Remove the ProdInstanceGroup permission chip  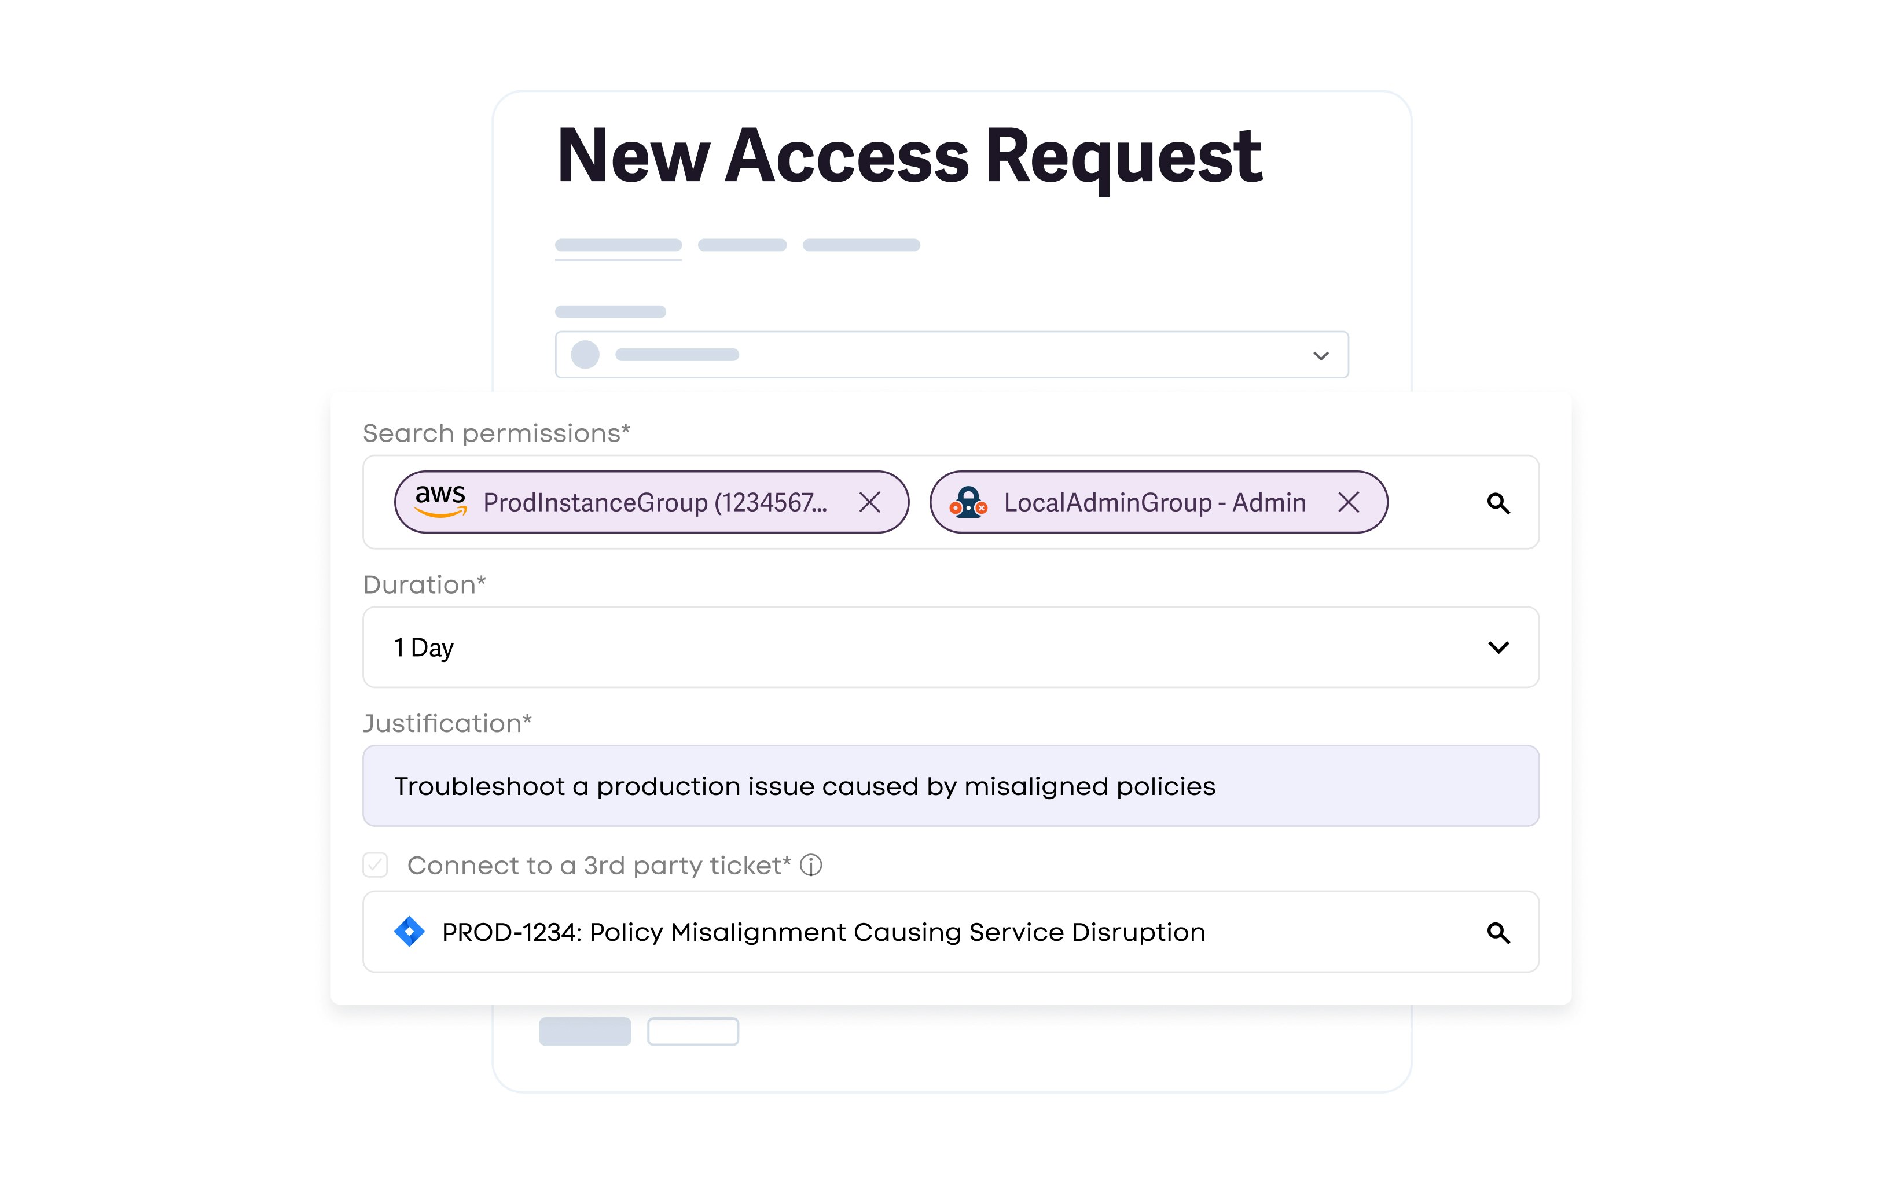click(x=870, y=502)
